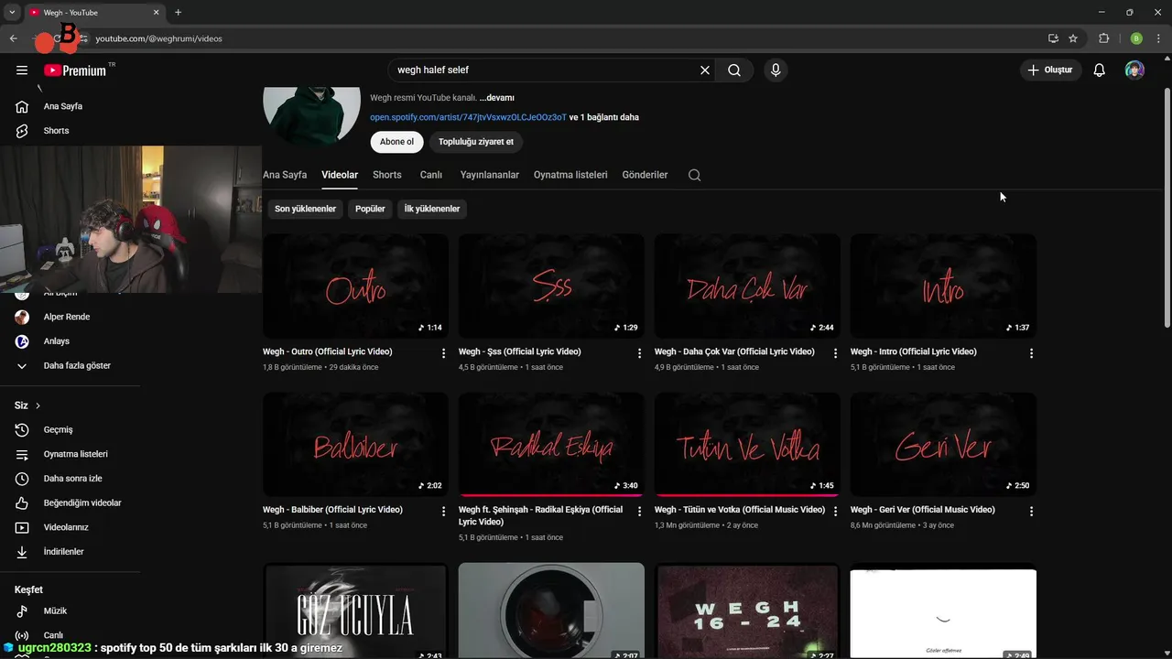Filter by İlk yüklenenler chip

coord(432,209)
